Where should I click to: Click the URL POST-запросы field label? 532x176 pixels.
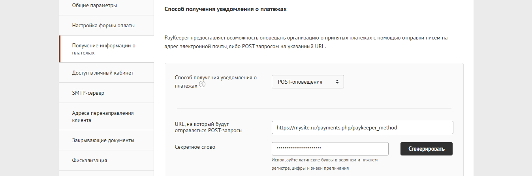pos(208,127)
